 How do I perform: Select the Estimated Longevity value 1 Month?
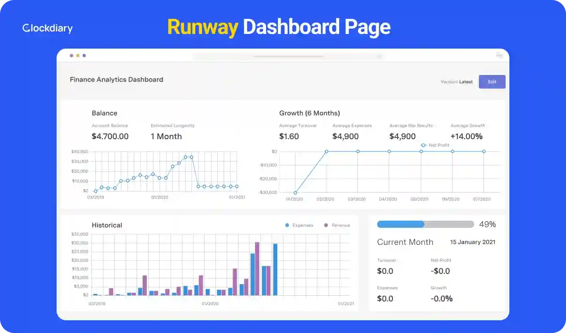point(166,136)
